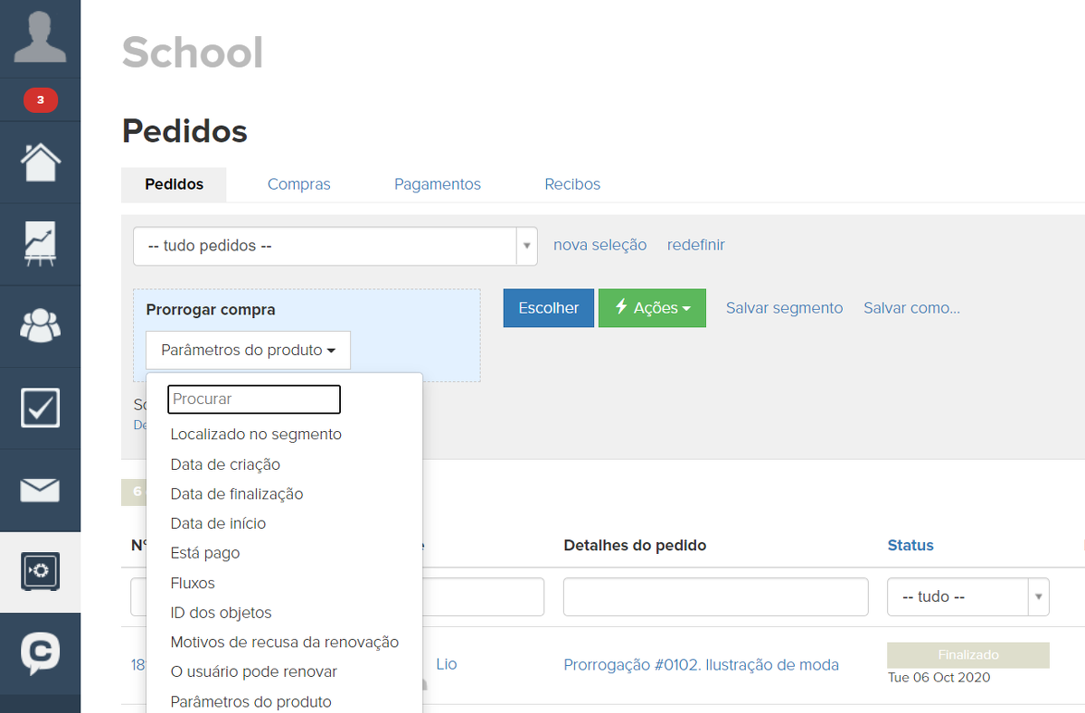Click the red notifications badge showing 3
Viewport: 1085px width, 713px height.
tap(40, 100)
